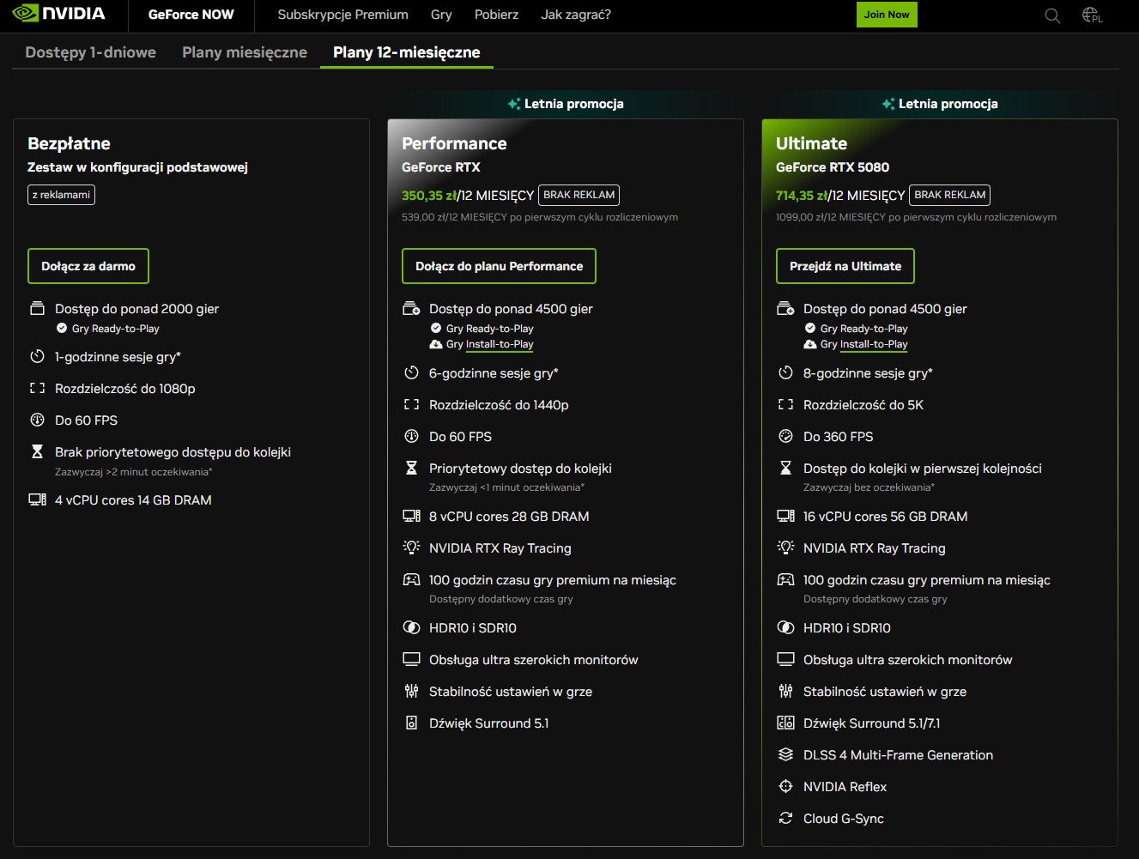Screen dimensions: 1139x859
Task: Click 'BRAK REKLAM' badge in Ultimate plan
Action: tap(950, 195)
